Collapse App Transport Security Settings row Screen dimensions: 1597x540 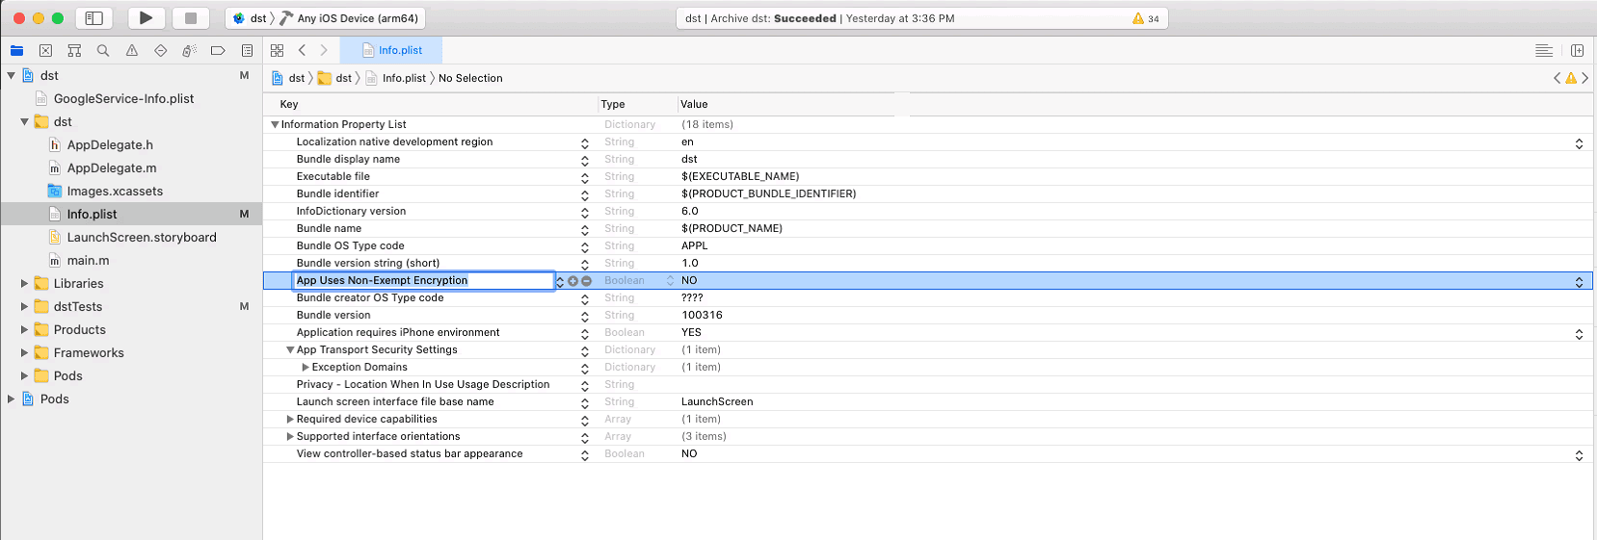tap(290, 350)
